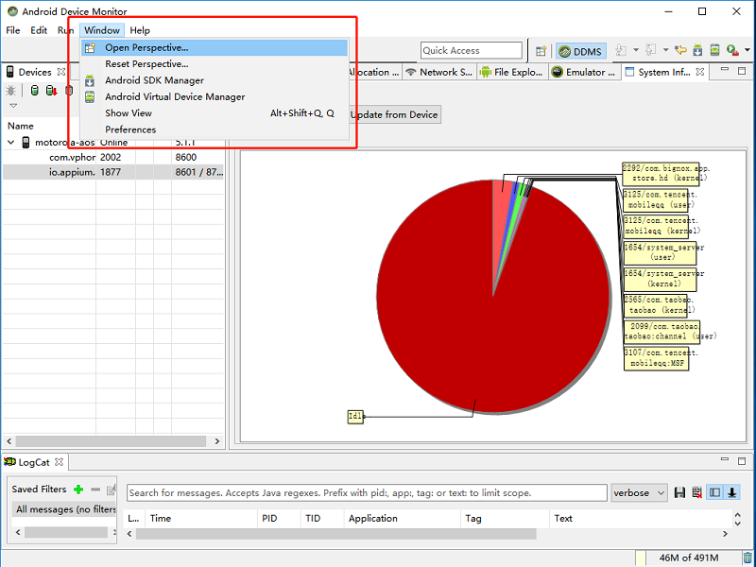This screenshot has width=756, height=567.
Task: Add a new LogCat filter with green plus
Action: [x=78, y=490]
